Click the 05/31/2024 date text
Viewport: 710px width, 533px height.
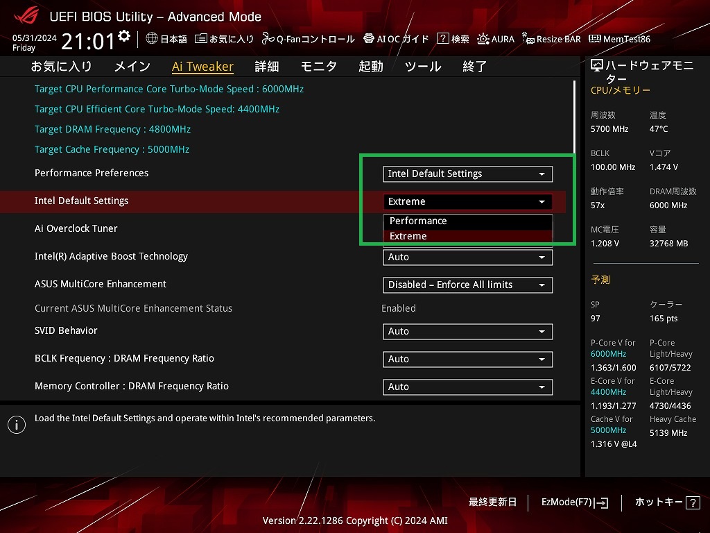click(35, 38)
